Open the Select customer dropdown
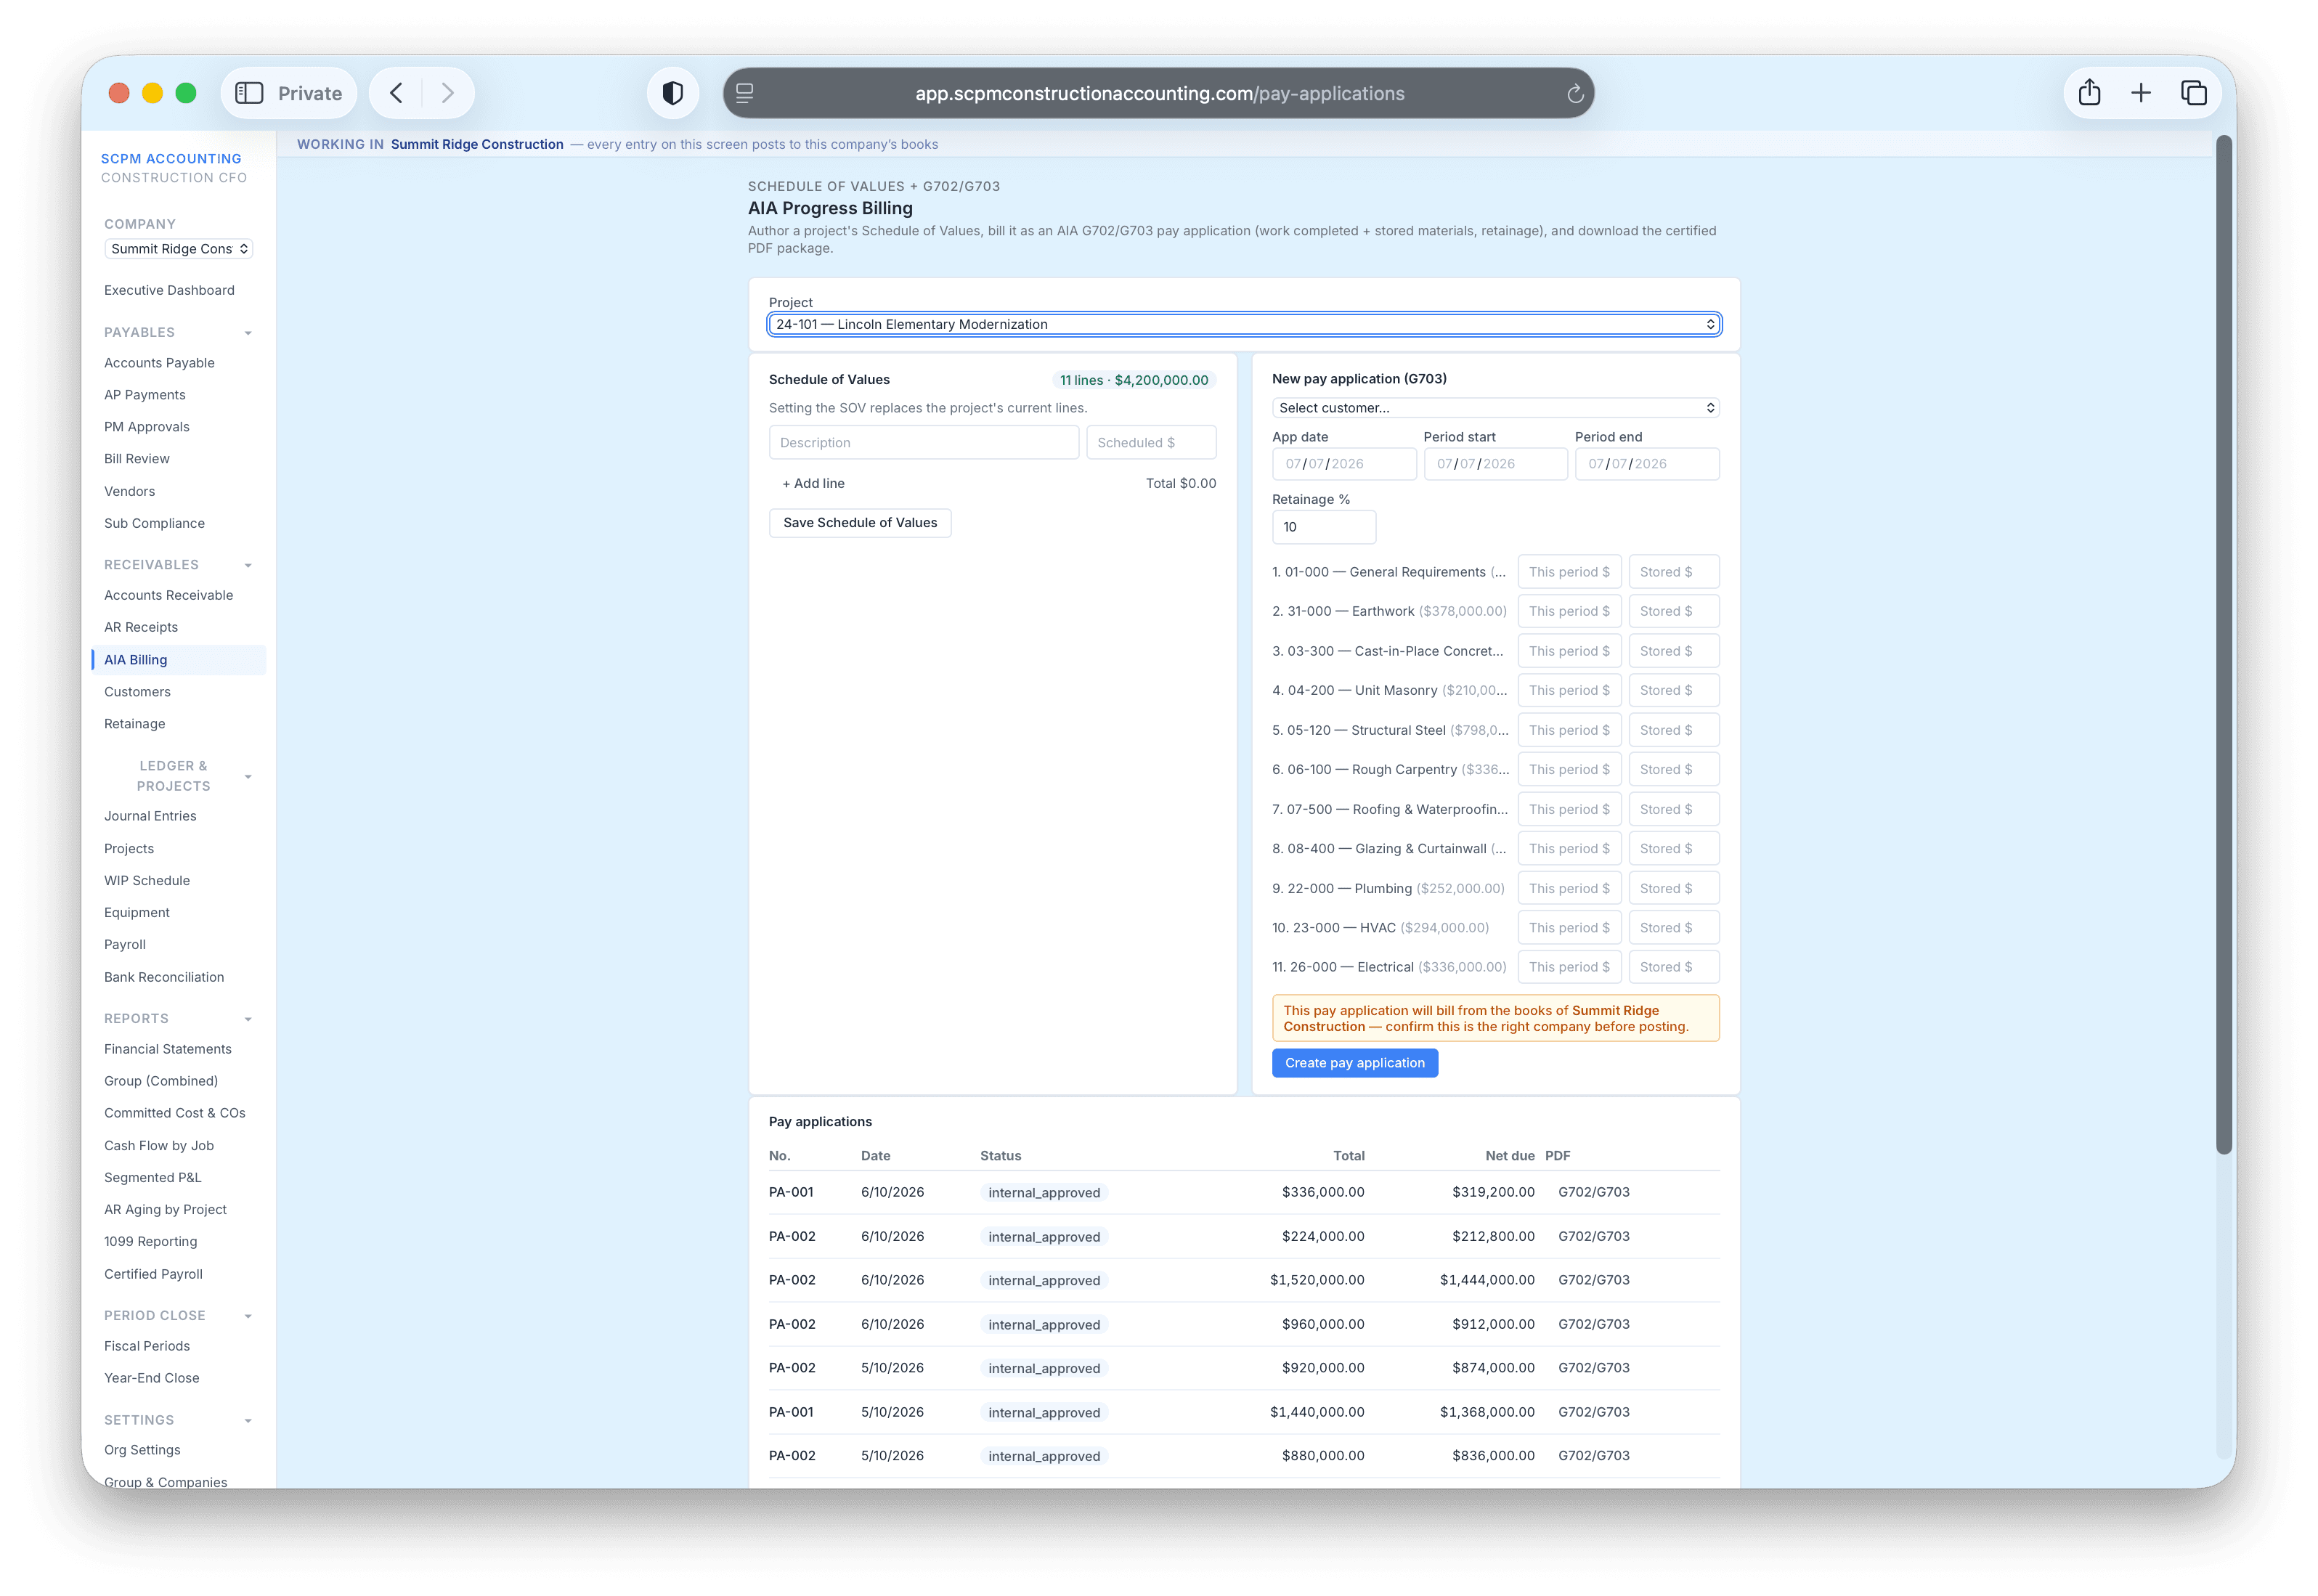 coord(1495,408)
